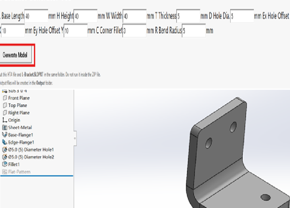This screenshot has width=290, height=208.
Task: Select the C Corner Fillet input field
Action: pyautogui.click(x=134, y=31)
